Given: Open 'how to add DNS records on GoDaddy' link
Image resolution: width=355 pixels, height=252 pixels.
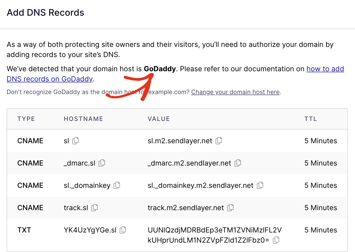Looking at the screenshot, I should click(x=325, y=69).
